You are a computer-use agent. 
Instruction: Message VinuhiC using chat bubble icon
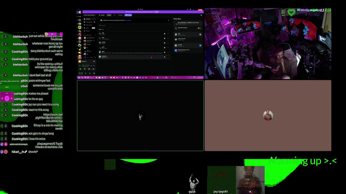click(x=165, y=57)
